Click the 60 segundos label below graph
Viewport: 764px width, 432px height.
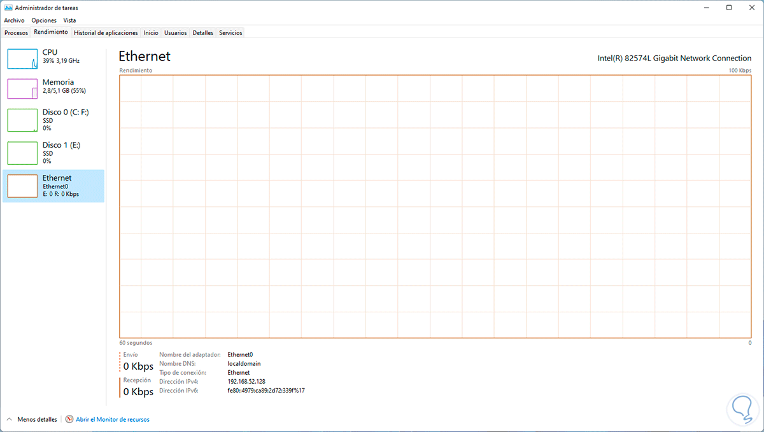pos(136,343)
